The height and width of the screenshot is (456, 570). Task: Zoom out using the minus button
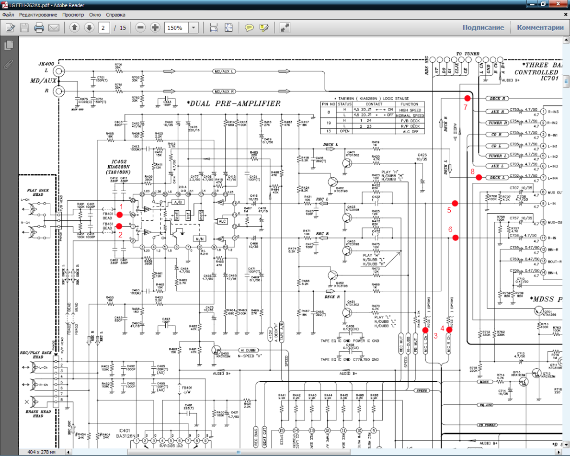tap(140, 28)
